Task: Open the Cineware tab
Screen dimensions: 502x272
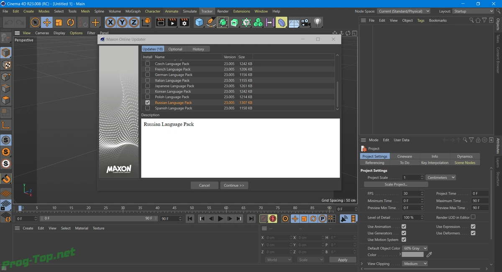Action: pos(405,156)
